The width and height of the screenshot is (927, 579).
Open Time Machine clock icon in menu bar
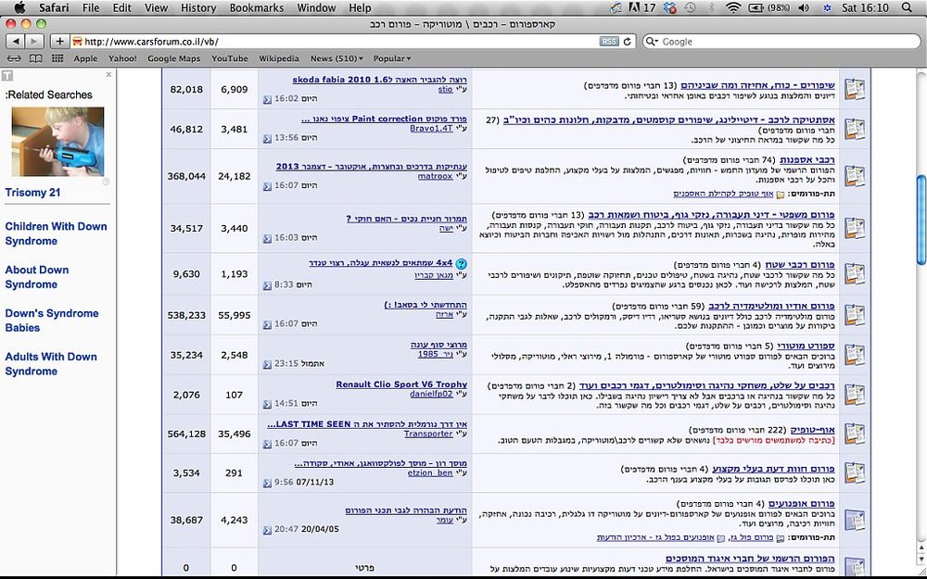pos(690,7)
